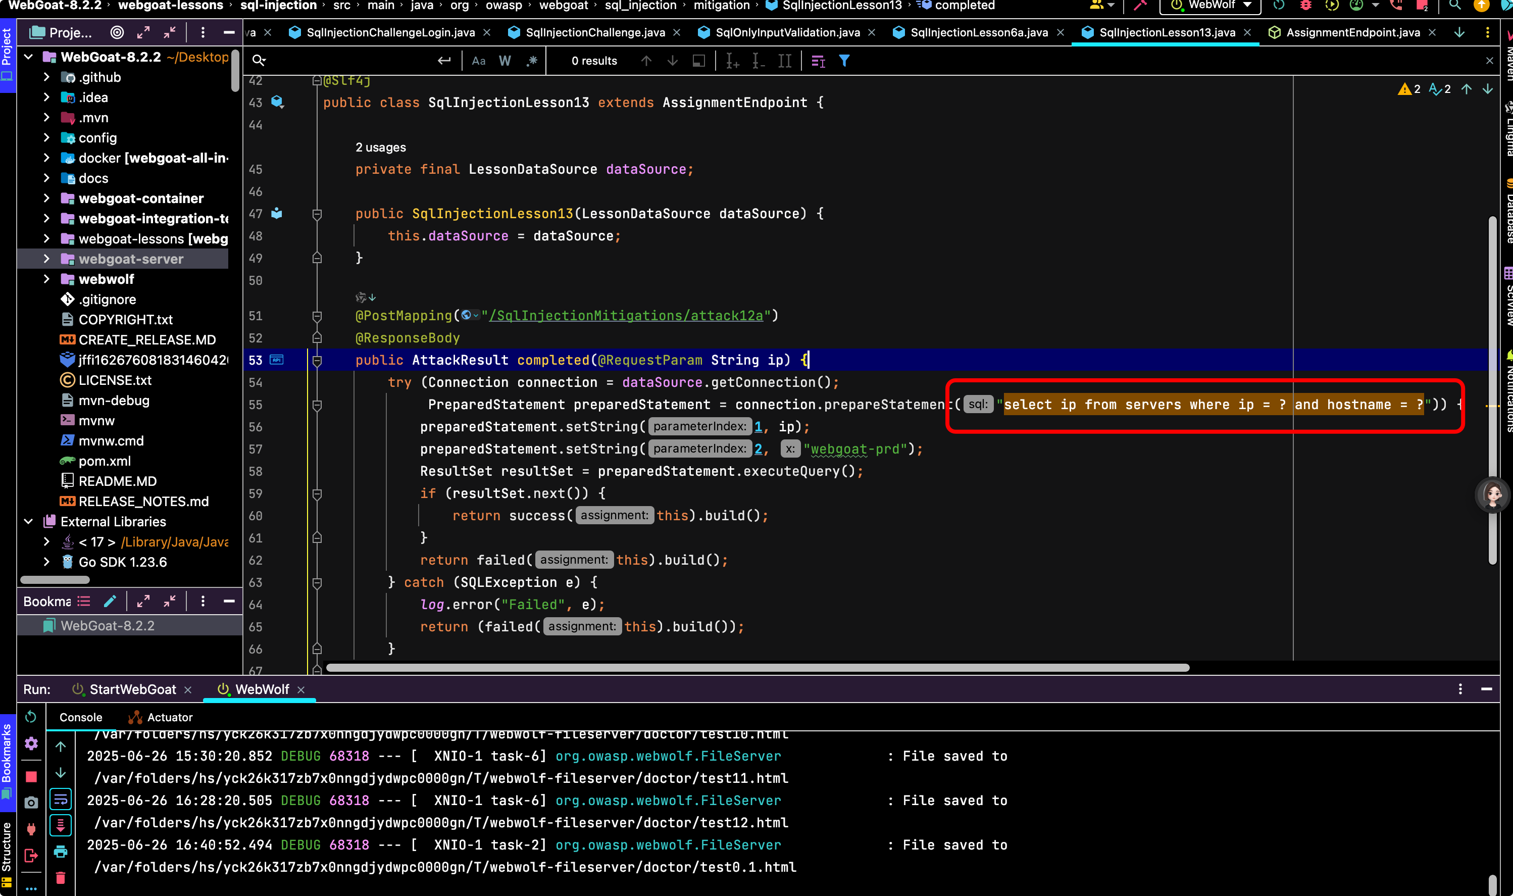This screenshot has height=896, width=1513.
Task: Open the /SqlInjectionMitigations/attack12a URL link
Action: 626,316
